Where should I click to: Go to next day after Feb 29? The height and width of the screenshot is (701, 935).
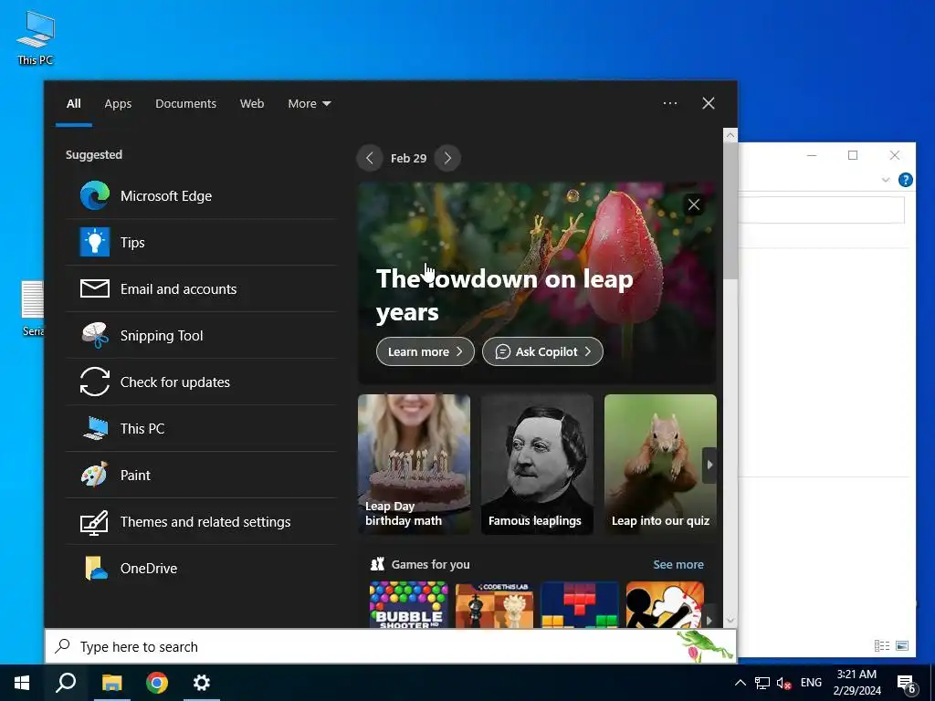pyautogui.click(x=447, y=158)
